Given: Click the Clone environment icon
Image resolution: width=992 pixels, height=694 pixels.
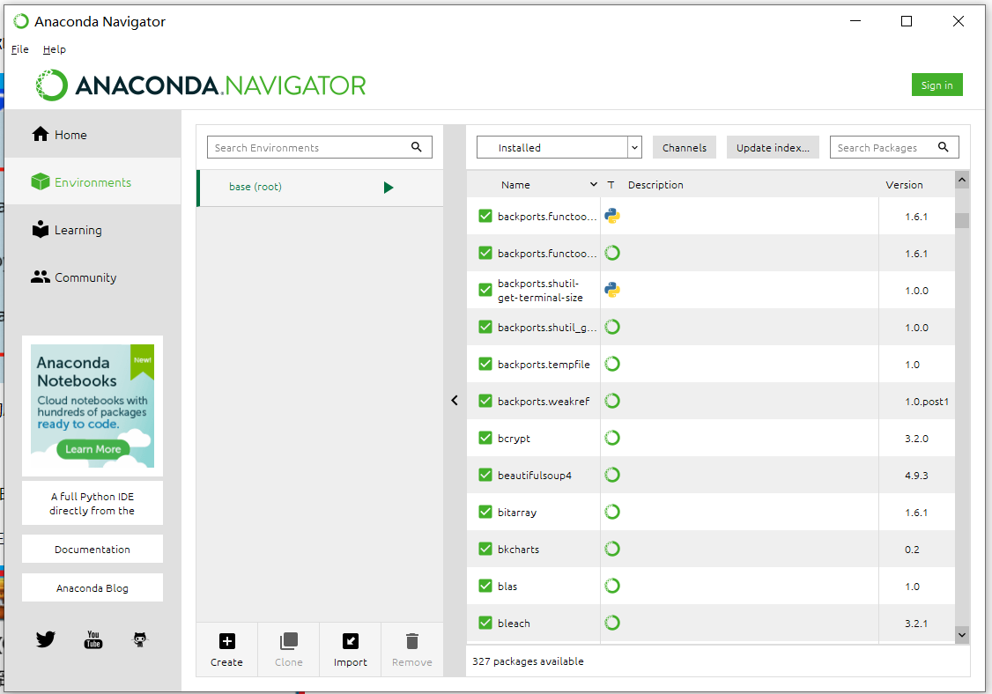Looking at the screenshot, I should [288, 641].
